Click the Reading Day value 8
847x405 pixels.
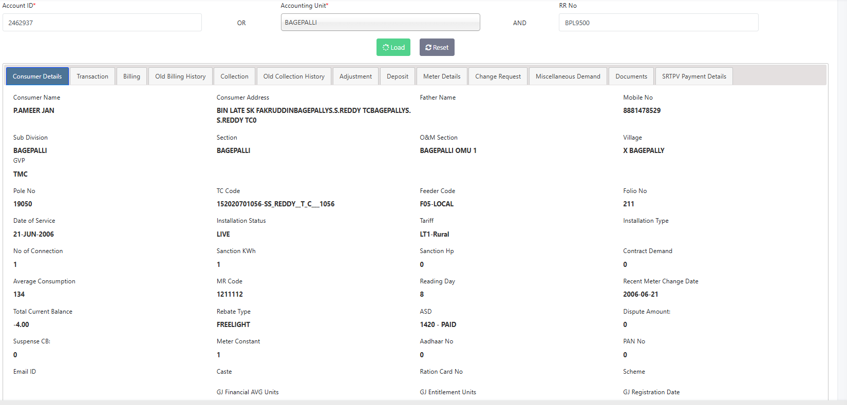pyautogui.click(x=422, y=294)
